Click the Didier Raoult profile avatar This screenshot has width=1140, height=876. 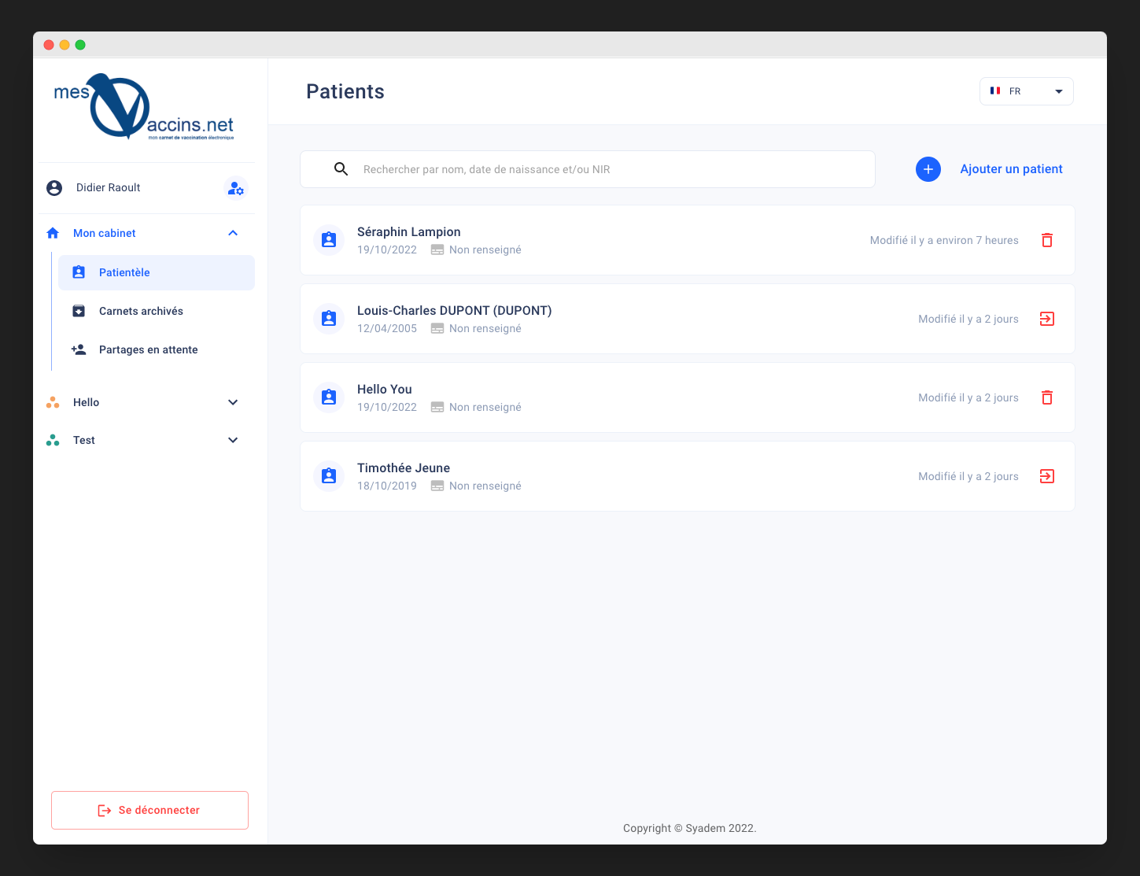tap(53, 187)
